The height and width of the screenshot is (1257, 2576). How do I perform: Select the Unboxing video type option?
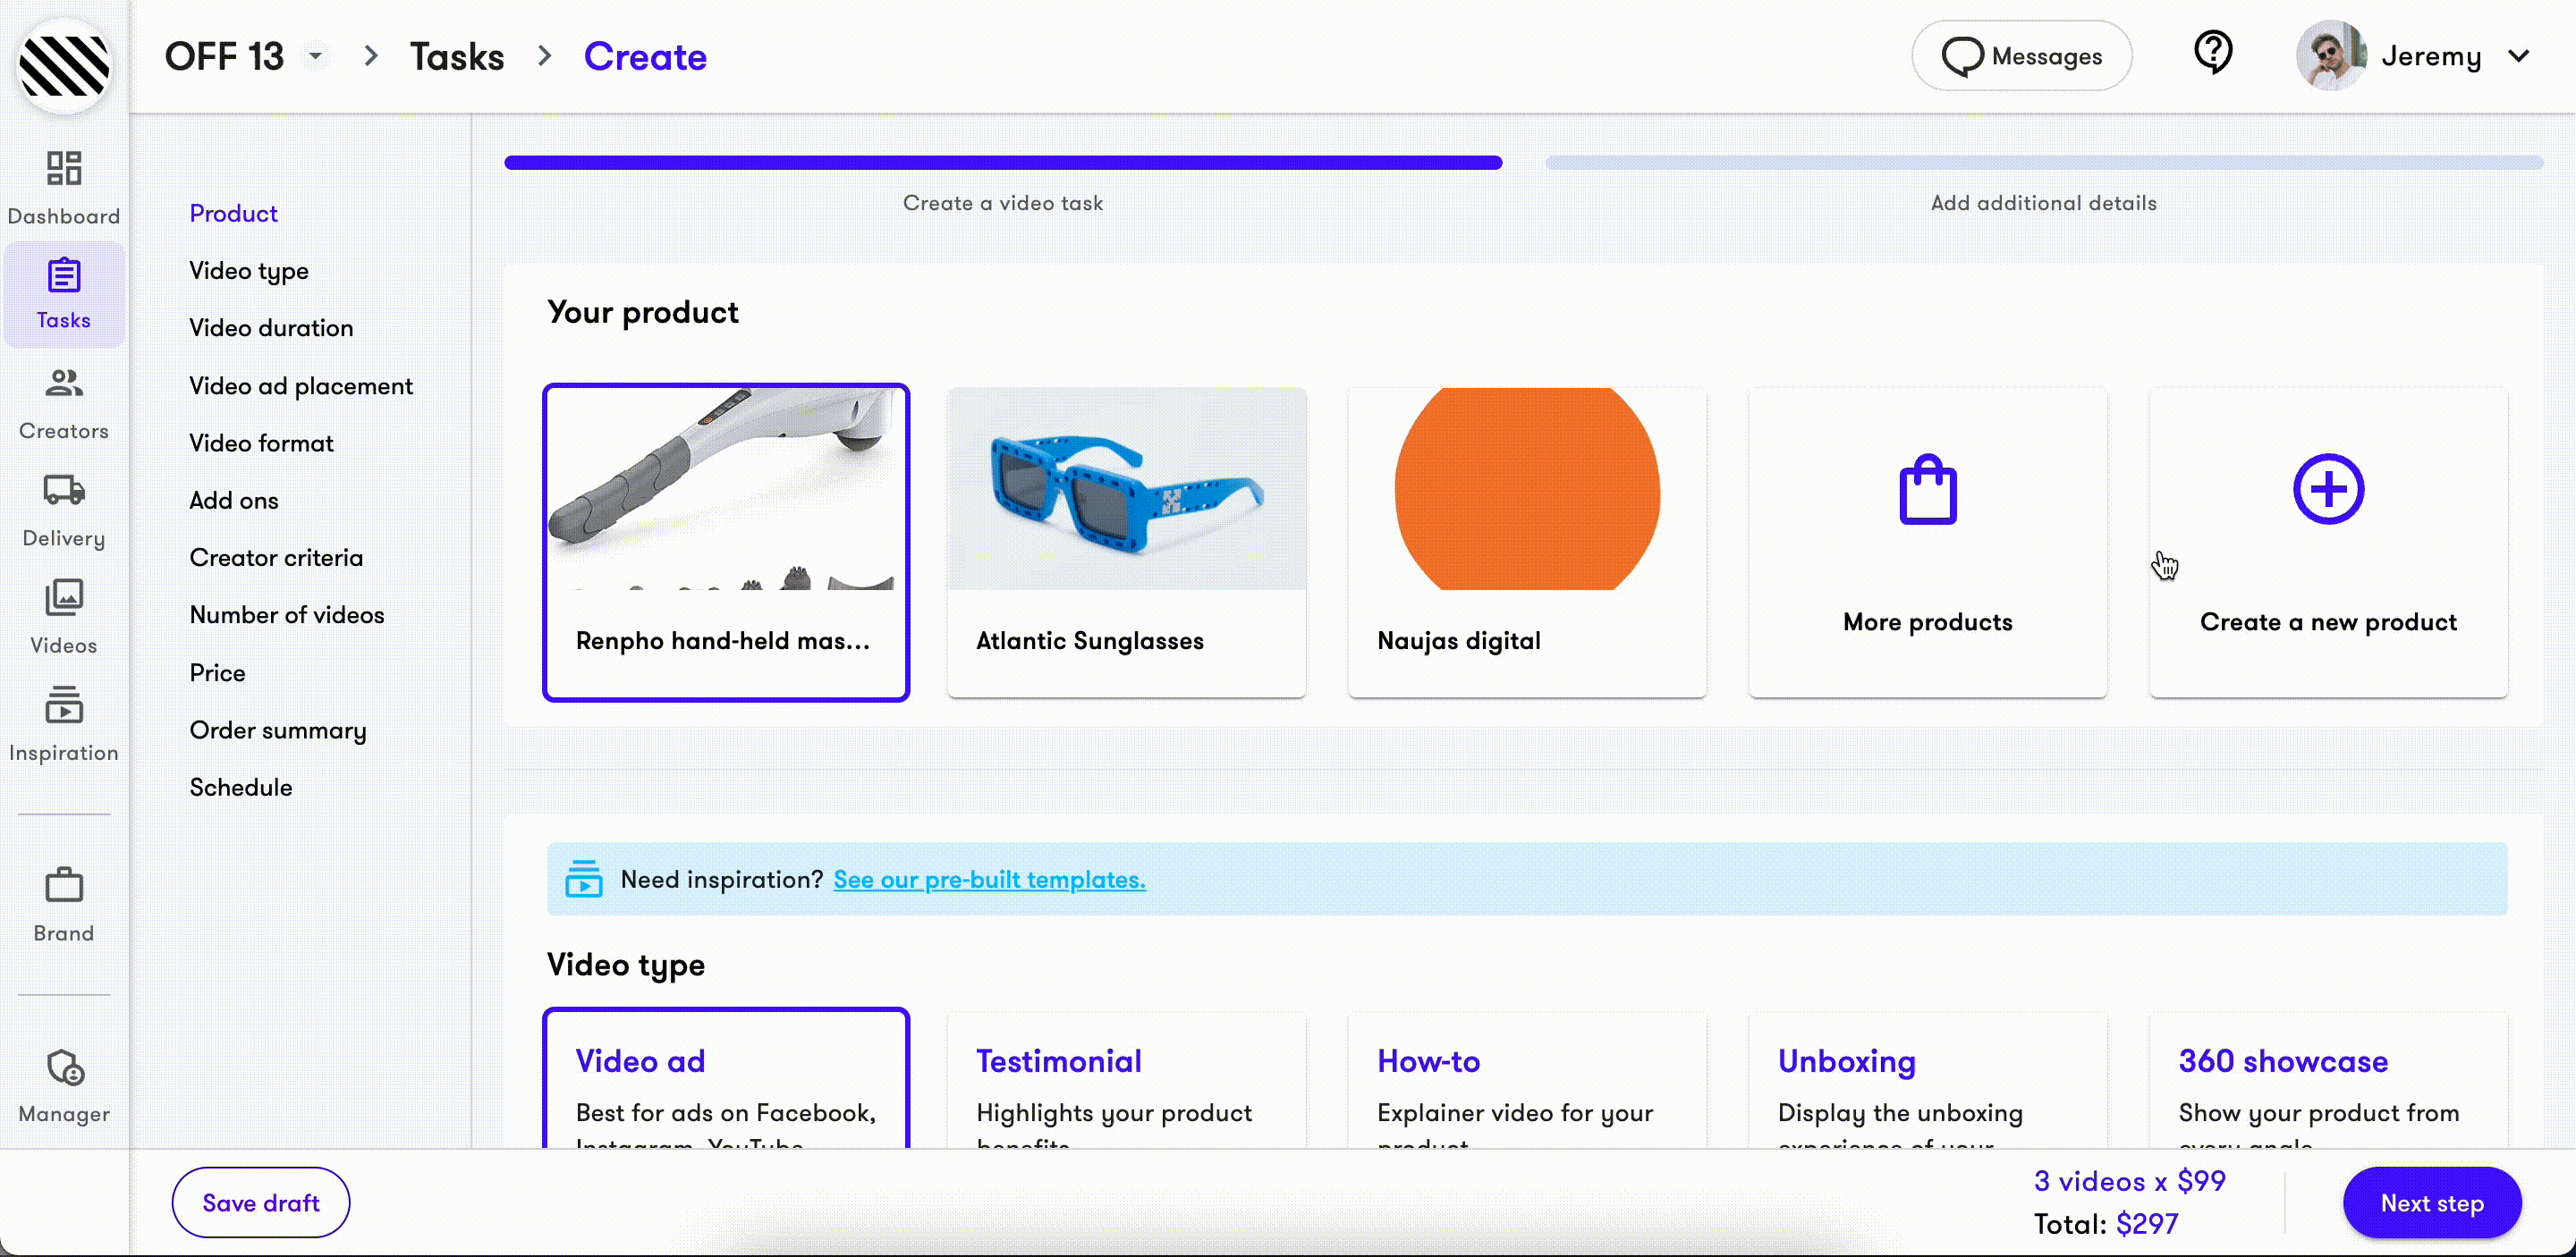pos(1927,1081)
